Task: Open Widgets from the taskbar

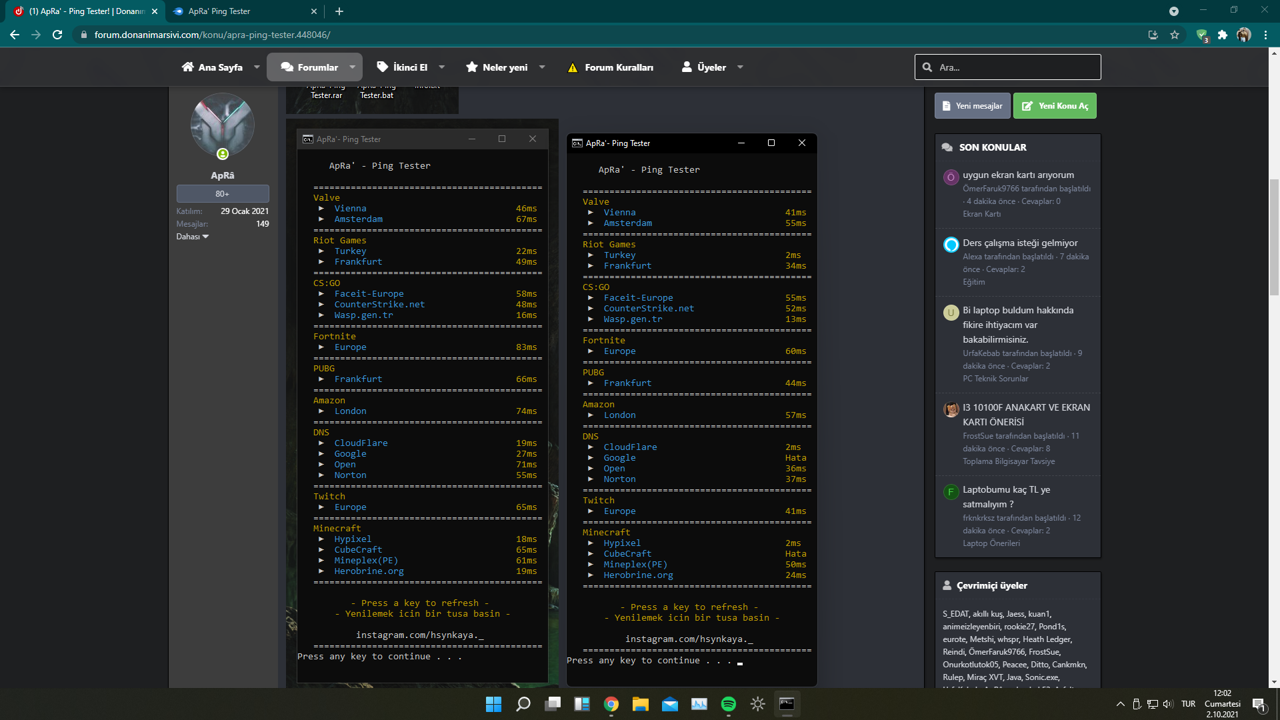Action: tap(582, 704)
